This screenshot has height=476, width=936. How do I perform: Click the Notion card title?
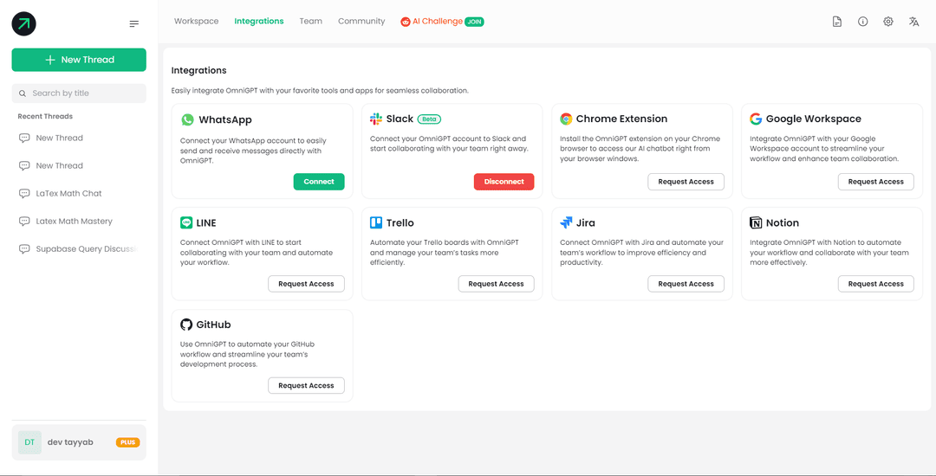(x=783, y=222)
